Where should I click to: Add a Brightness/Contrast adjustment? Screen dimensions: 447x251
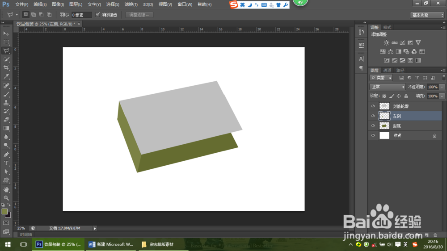pyautogui.click(x=386, y=43)
